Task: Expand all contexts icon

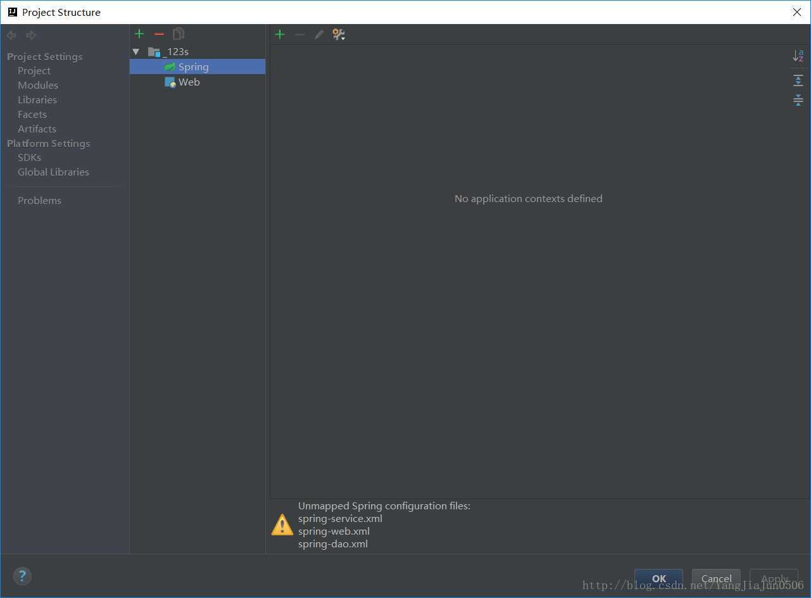Action: [x=798, y=80]
